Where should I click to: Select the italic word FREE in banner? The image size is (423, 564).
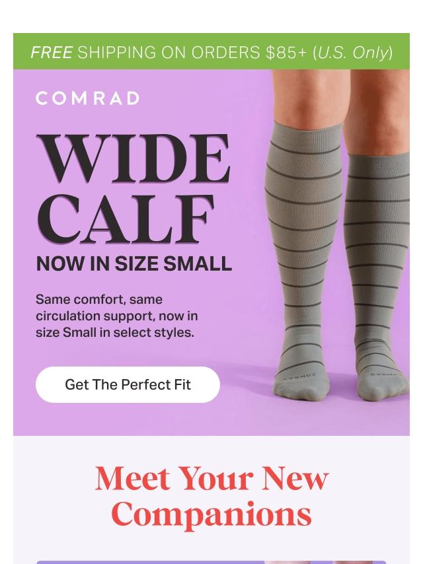click(52, 53)
